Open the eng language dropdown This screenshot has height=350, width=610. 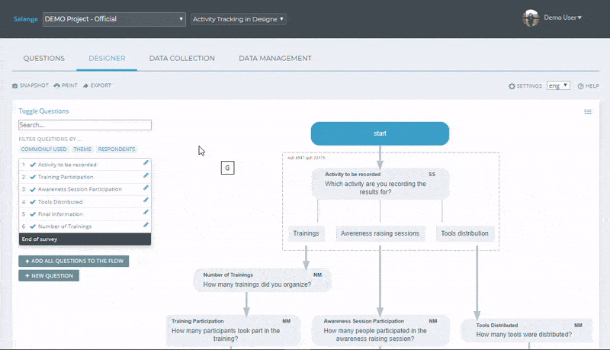pyautogui.click(x=558, y=85)
